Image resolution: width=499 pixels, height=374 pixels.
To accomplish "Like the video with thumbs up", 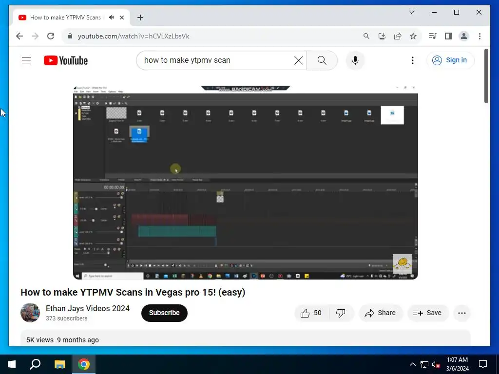I will (311, 313).
